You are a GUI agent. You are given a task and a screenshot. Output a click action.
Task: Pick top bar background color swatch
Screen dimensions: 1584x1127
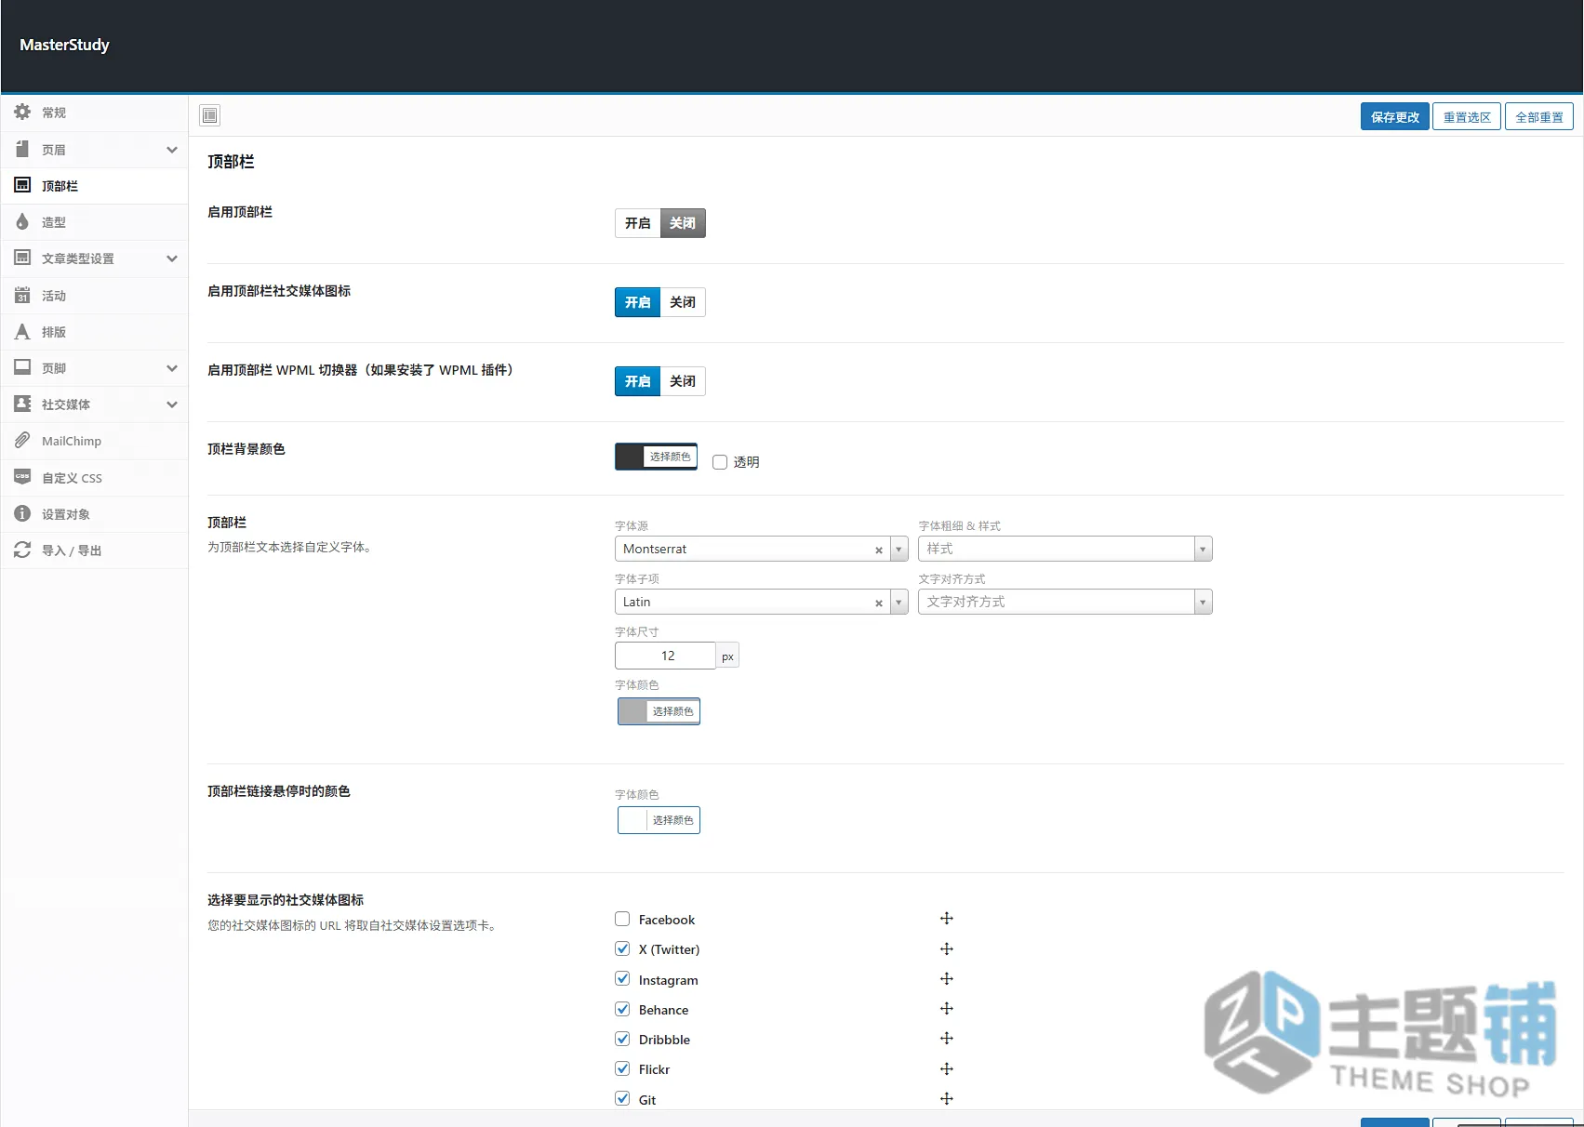coord(656,457)
